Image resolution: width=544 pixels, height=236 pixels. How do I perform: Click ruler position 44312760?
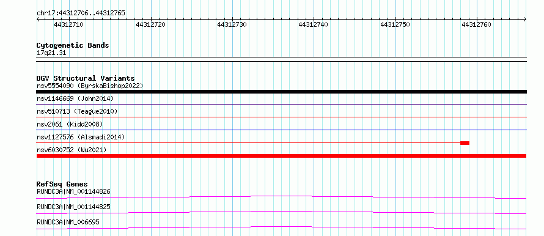click(x=476, y=24)
